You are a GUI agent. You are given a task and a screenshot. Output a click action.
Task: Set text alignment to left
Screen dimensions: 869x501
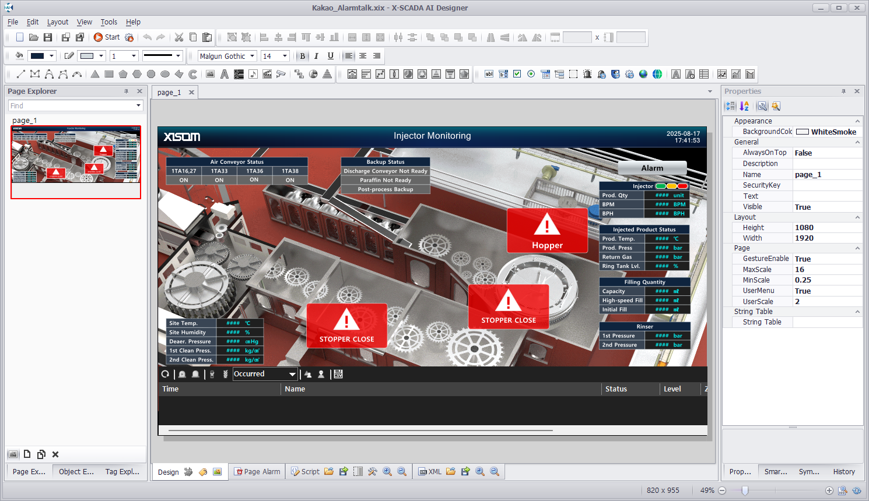pyautogui.click(x=349, y=56)
